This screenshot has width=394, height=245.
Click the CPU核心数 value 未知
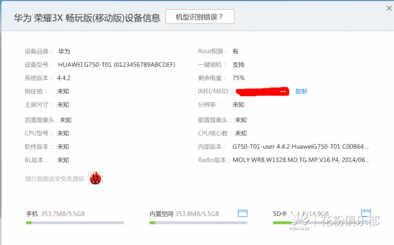pos(240,133)
